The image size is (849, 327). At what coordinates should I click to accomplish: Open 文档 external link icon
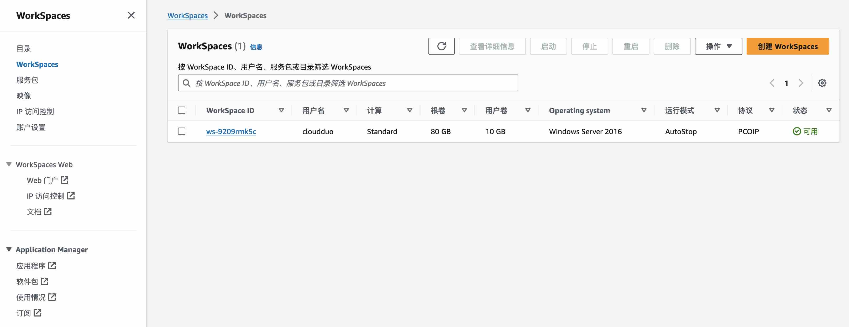tap(48, 211)
